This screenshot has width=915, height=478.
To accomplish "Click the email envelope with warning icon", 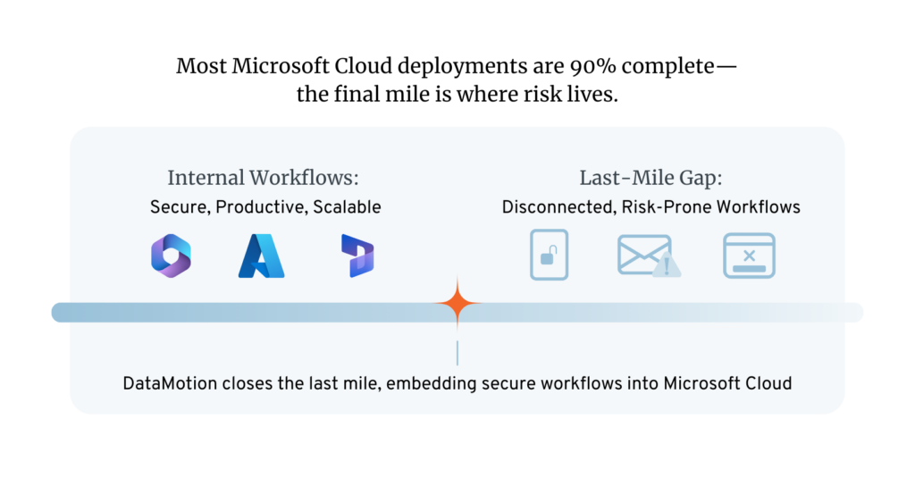I will pos(649,255).
